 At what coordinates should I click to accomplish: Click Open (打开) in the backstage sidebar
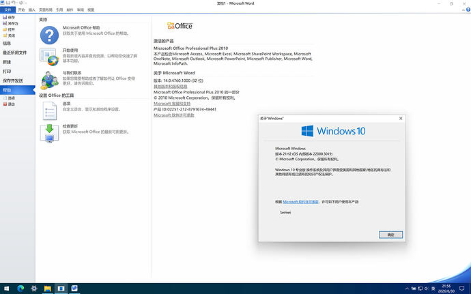click(x=9, y=29)
